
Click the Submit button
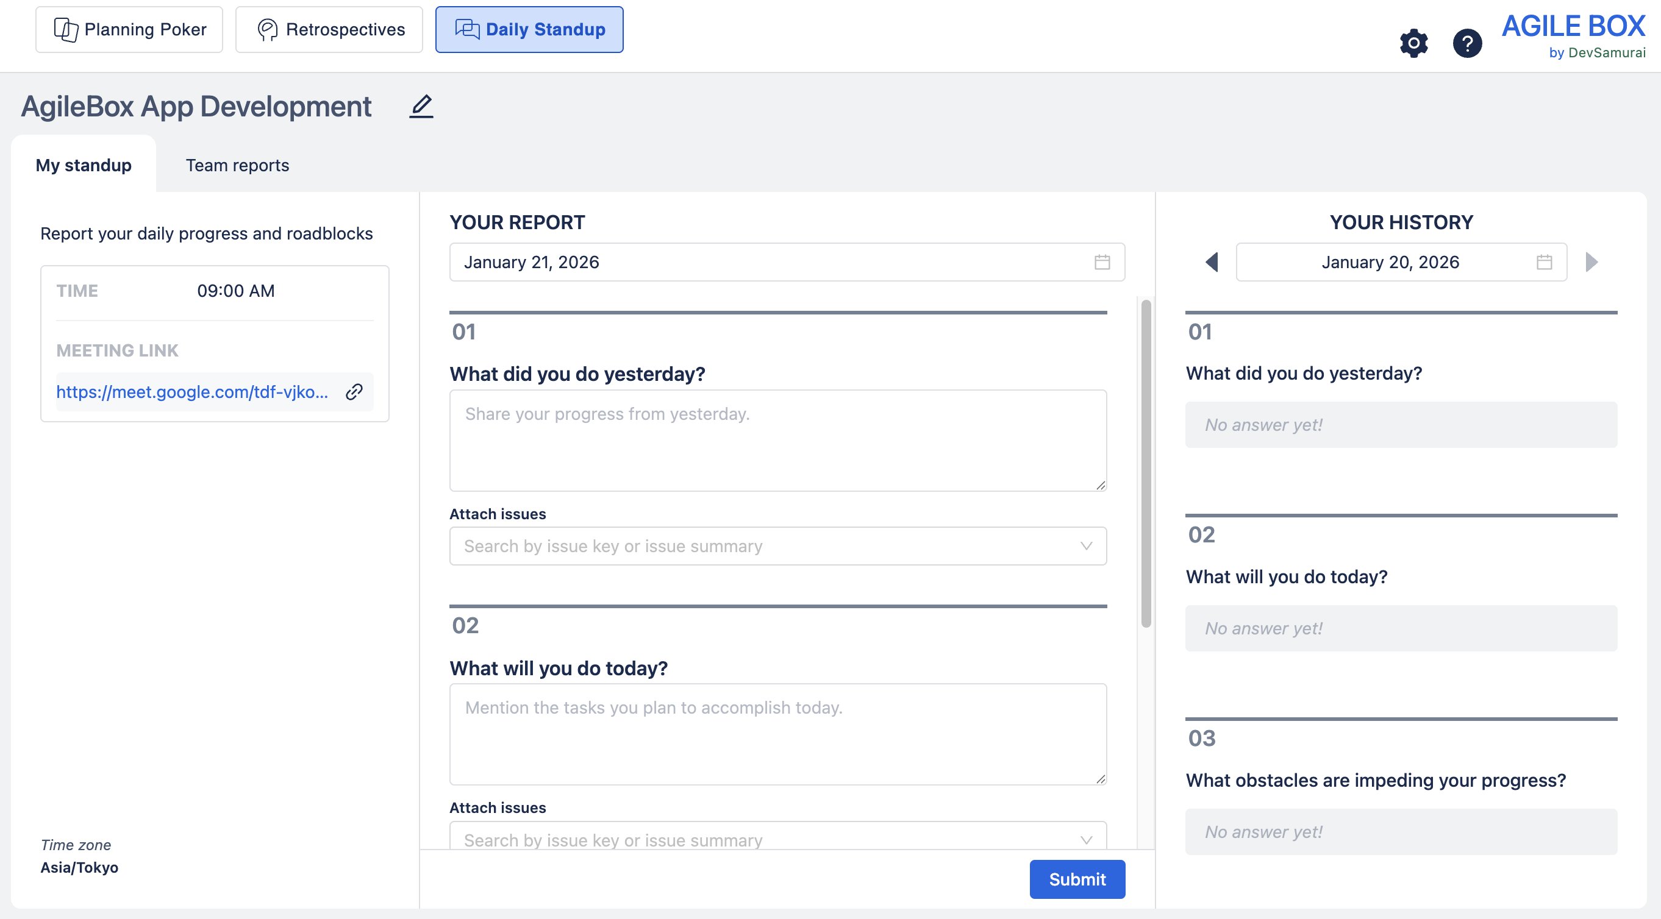pos(1077,879)
